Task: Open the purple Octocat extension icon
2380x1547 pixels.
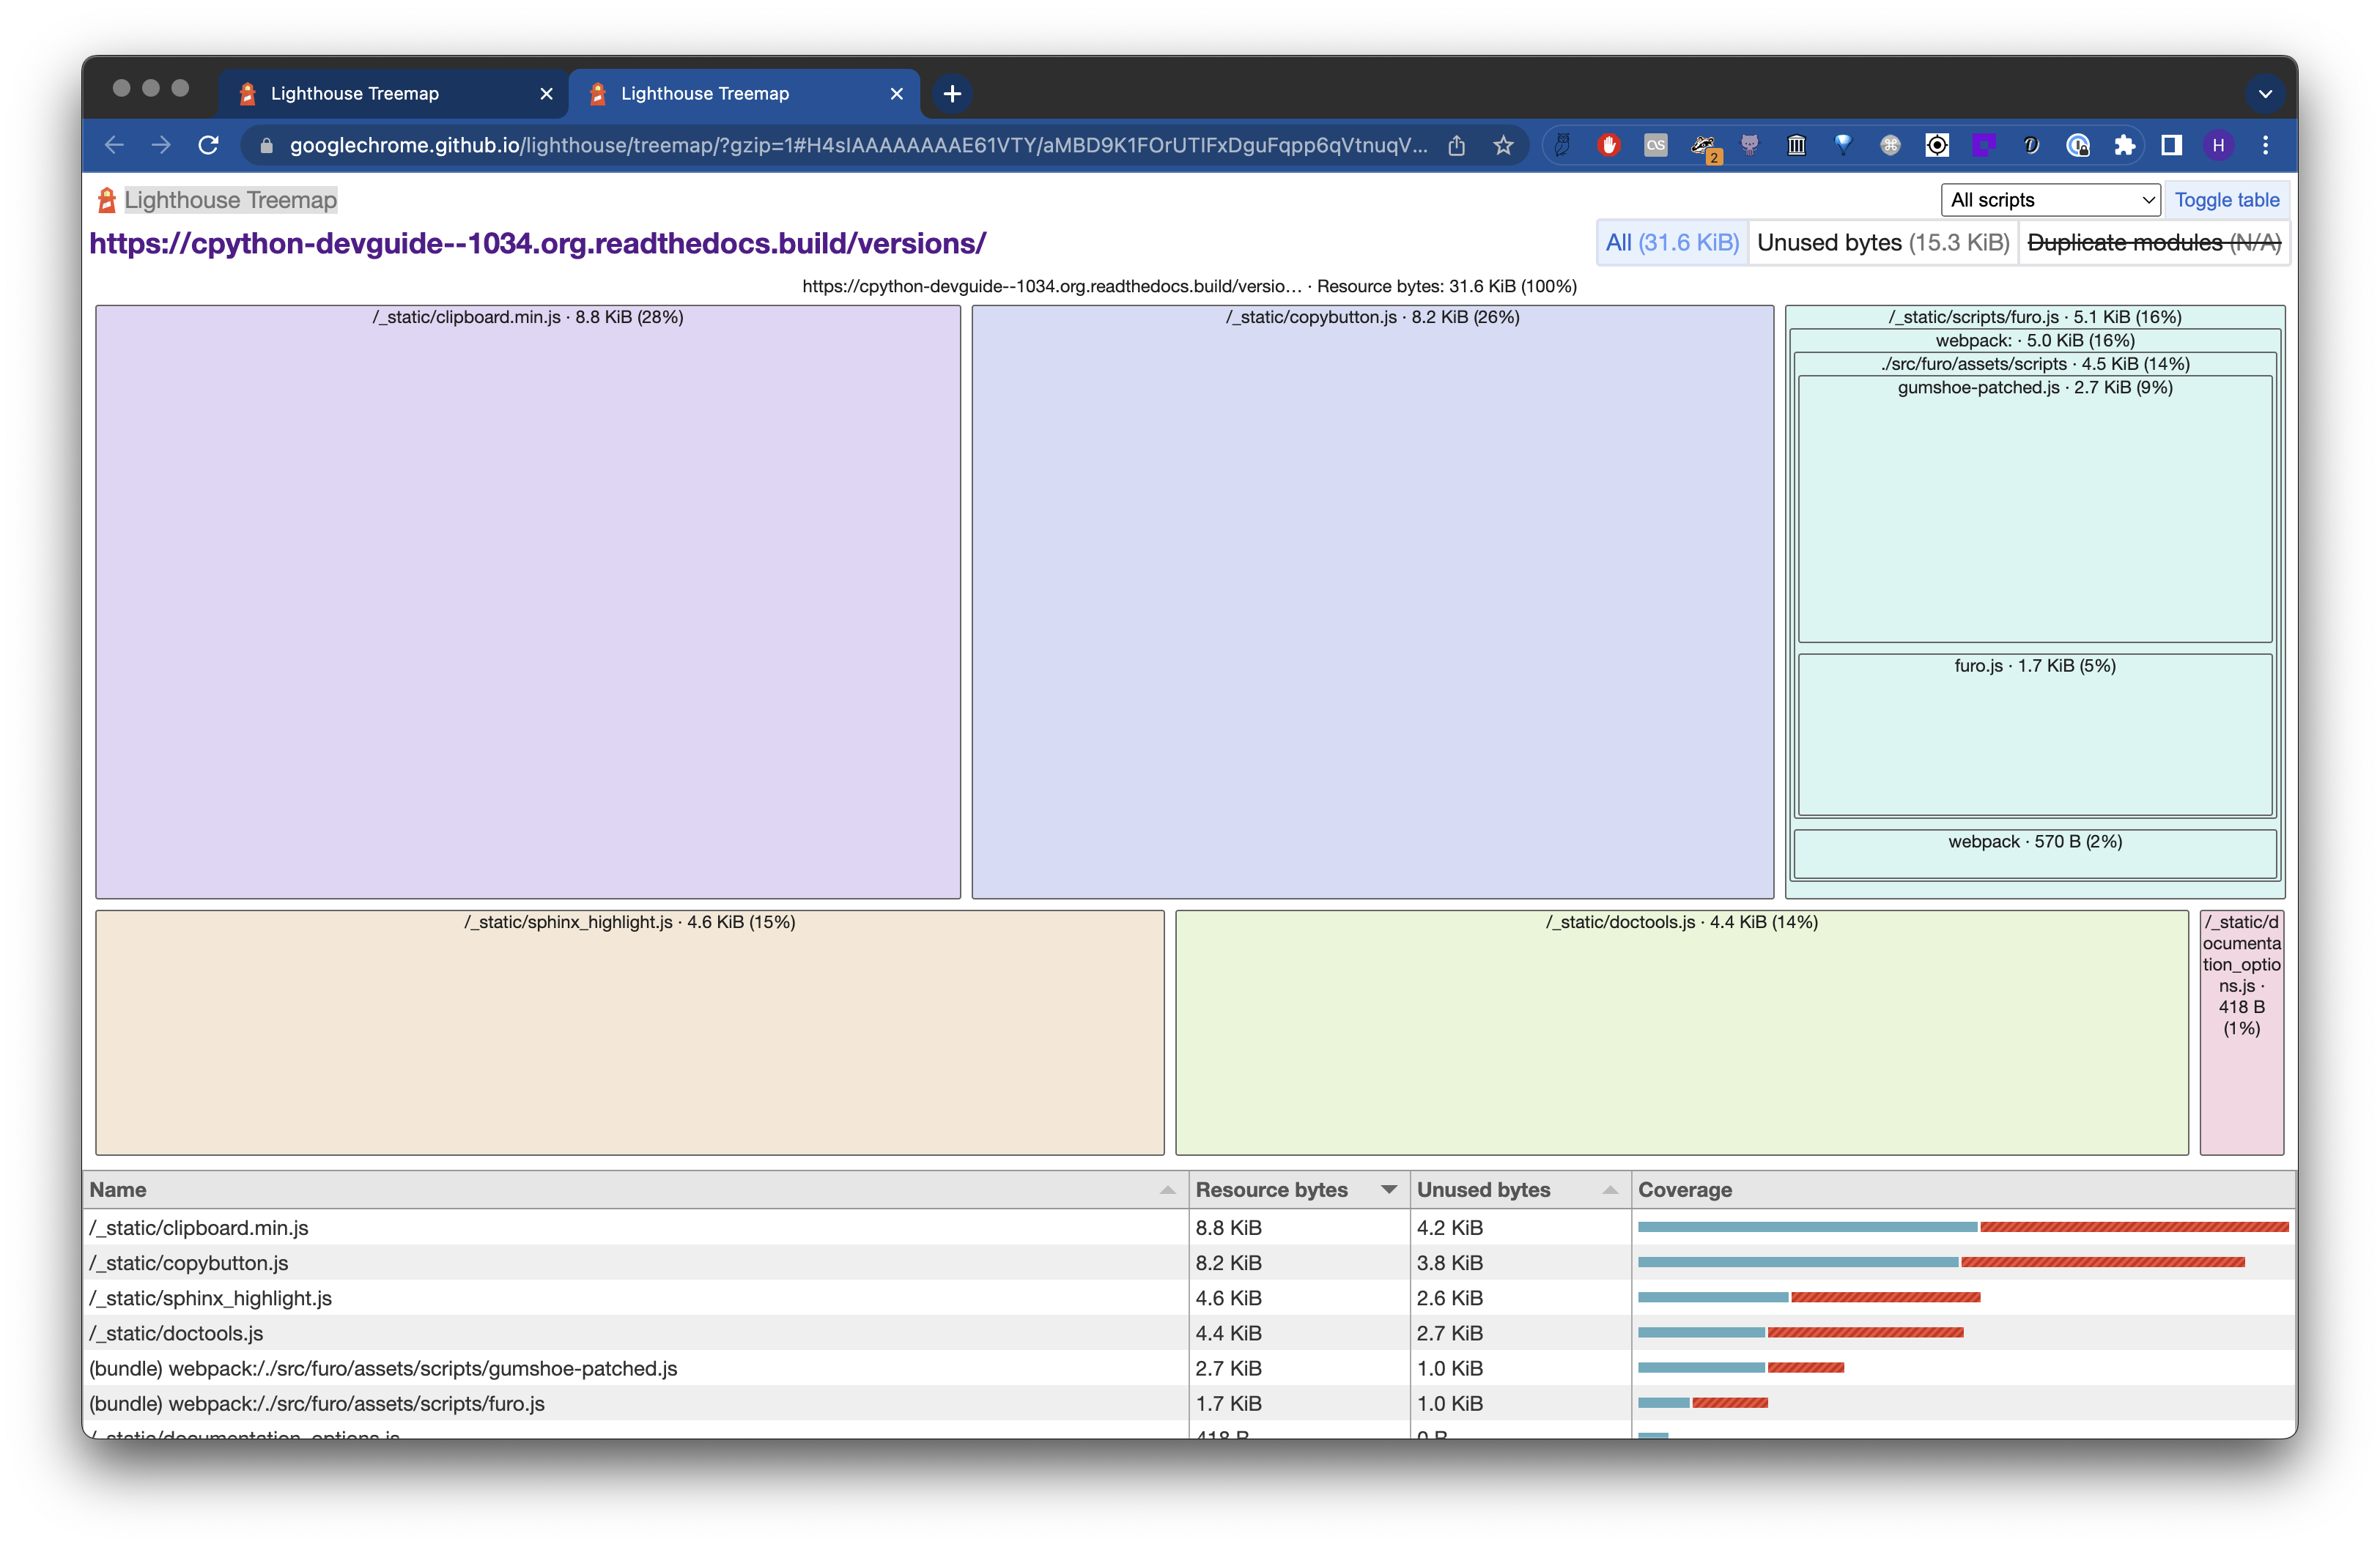Action: pyautogui.click(x=1749, y=146)
